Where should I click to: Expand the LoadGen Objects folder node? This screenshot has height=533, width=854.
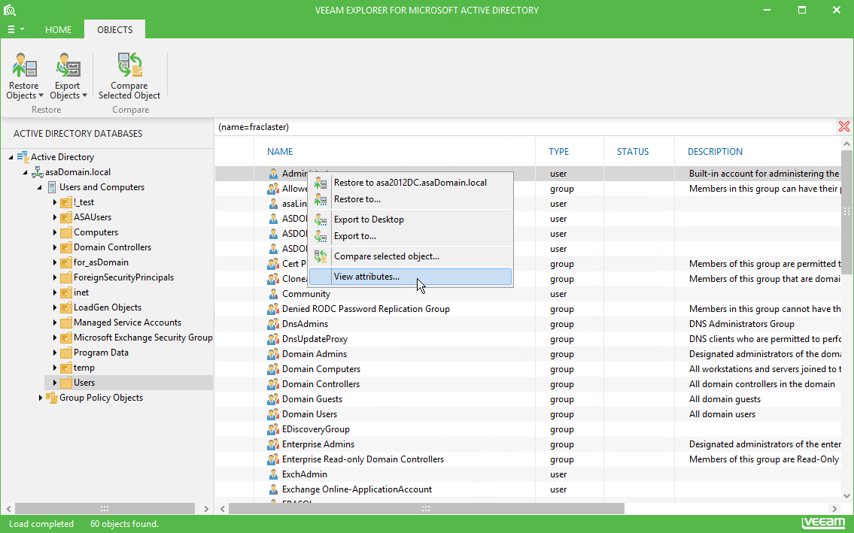(x=54, y=307)
